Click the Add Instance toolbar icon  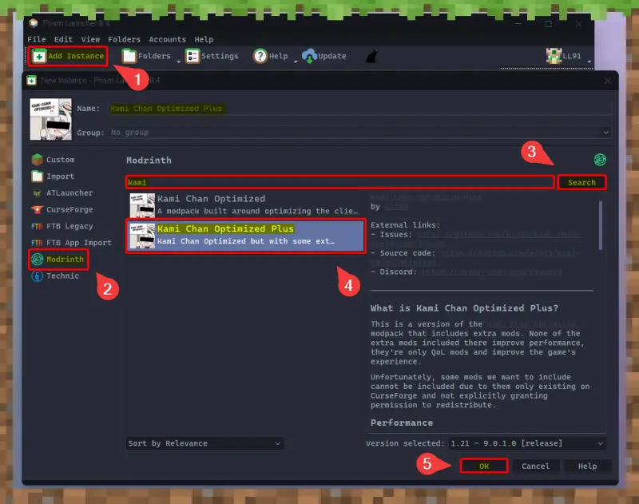(38, 56)
